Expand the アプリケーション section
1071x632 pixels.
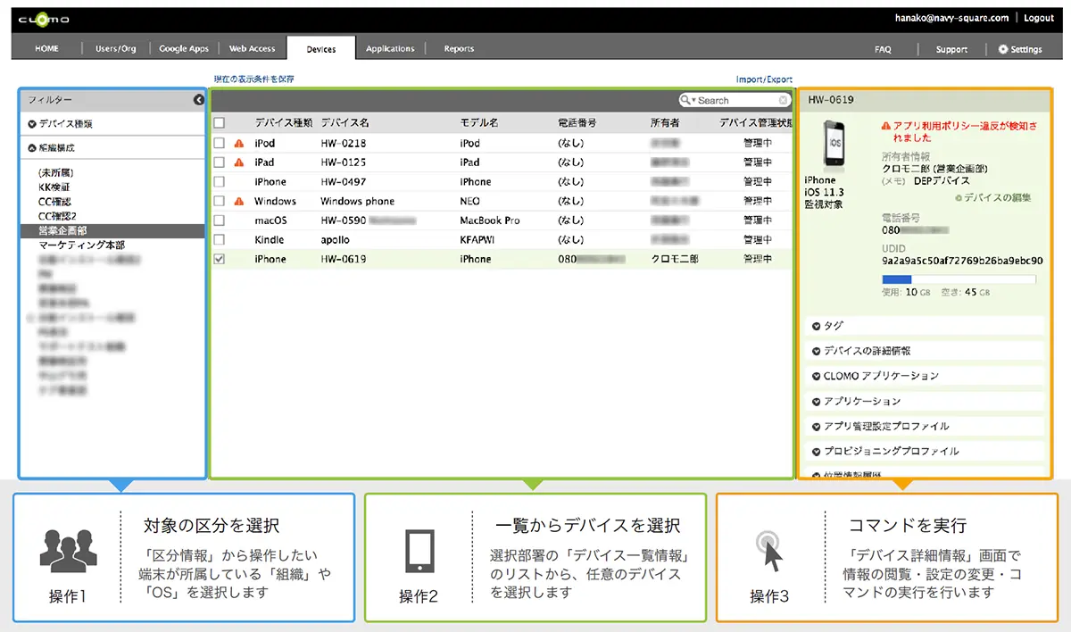pyautogui.click(x=924, y=401)
